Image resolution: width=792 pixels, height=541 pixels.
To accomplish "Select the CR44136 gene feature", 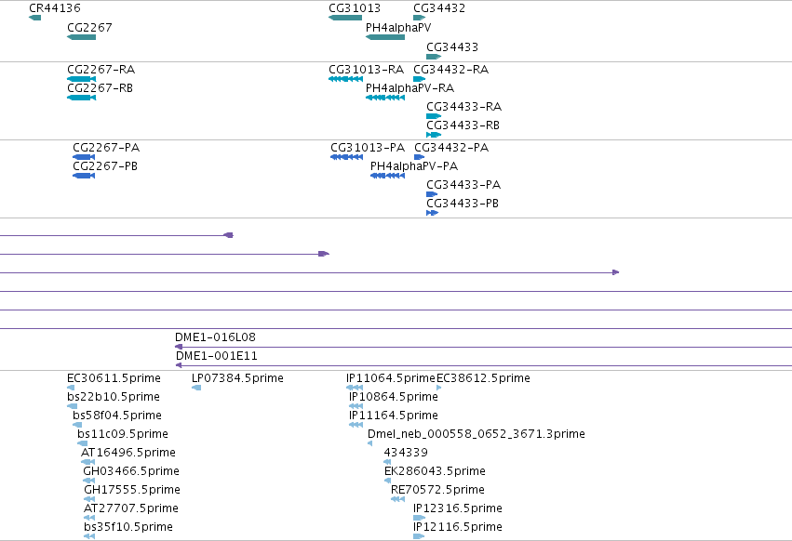I will (34, 18).
